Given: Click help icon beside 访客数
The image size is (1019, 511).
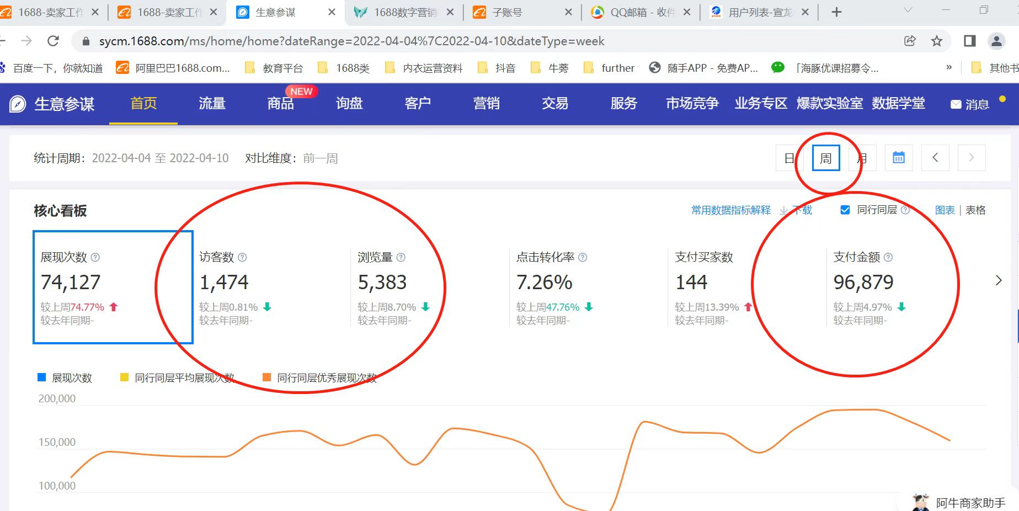Looking at the screenshot, I should pos(242,257).
